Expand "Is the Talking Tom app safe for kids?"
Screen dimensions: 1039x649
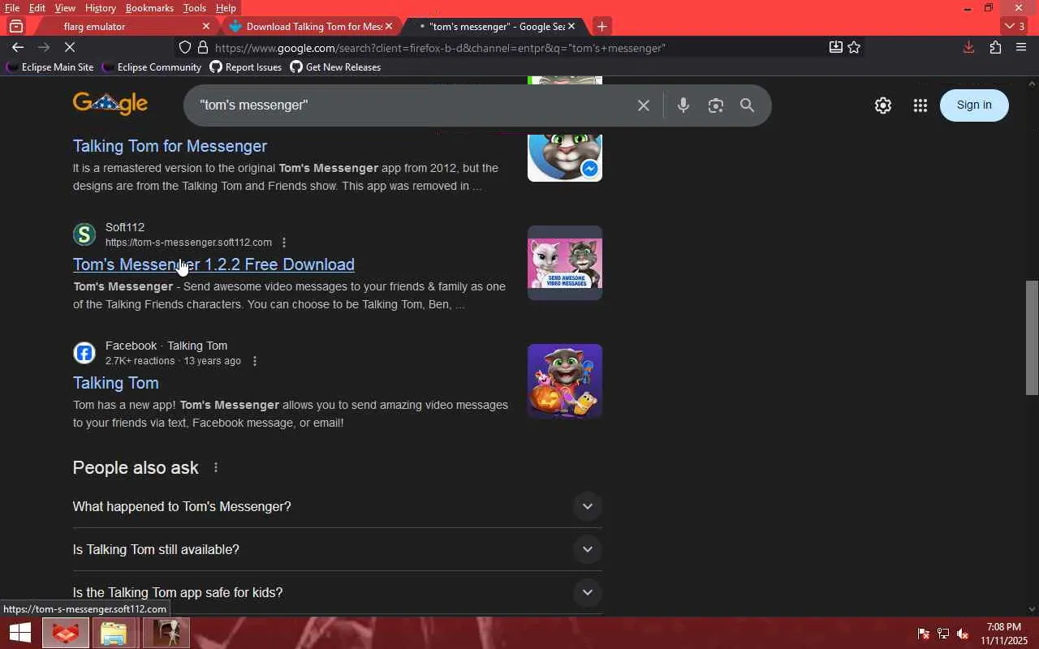coord(337,592)
